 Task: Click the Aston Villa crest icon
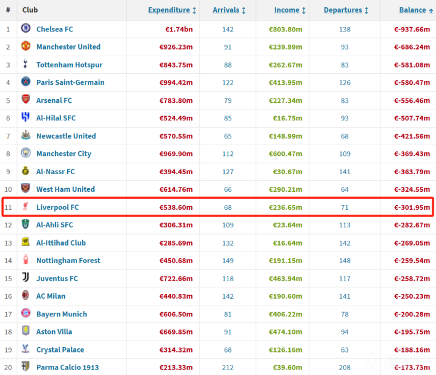coord(26,331)
